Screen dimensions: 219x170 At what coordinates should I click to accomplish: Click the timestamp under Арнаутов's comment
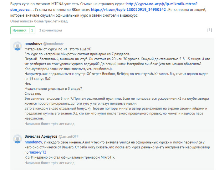coord(49,163)
